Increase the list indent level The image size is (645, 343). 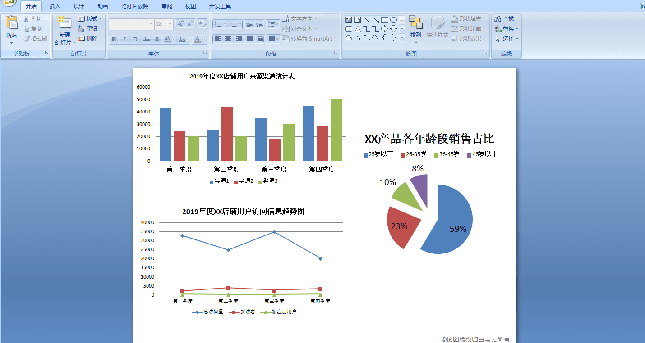point(260,24)
